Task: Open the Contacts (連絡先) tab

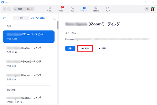Action: [x=96, y=9]
